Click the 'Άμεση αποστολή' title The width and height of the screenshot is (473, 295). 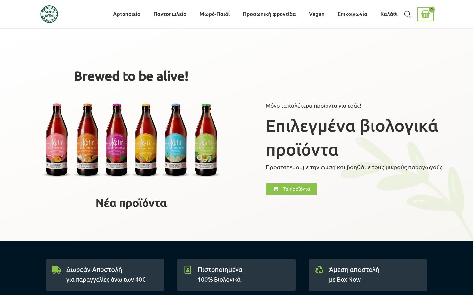click(354, 270)
